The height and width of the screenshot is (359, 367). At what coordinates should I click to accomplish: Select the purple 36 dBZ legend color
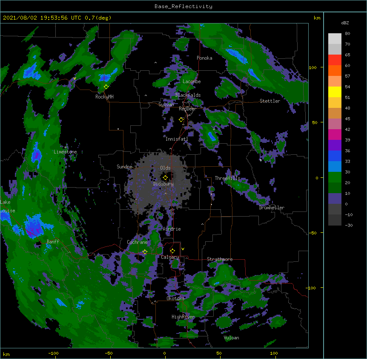click(335, 145)
